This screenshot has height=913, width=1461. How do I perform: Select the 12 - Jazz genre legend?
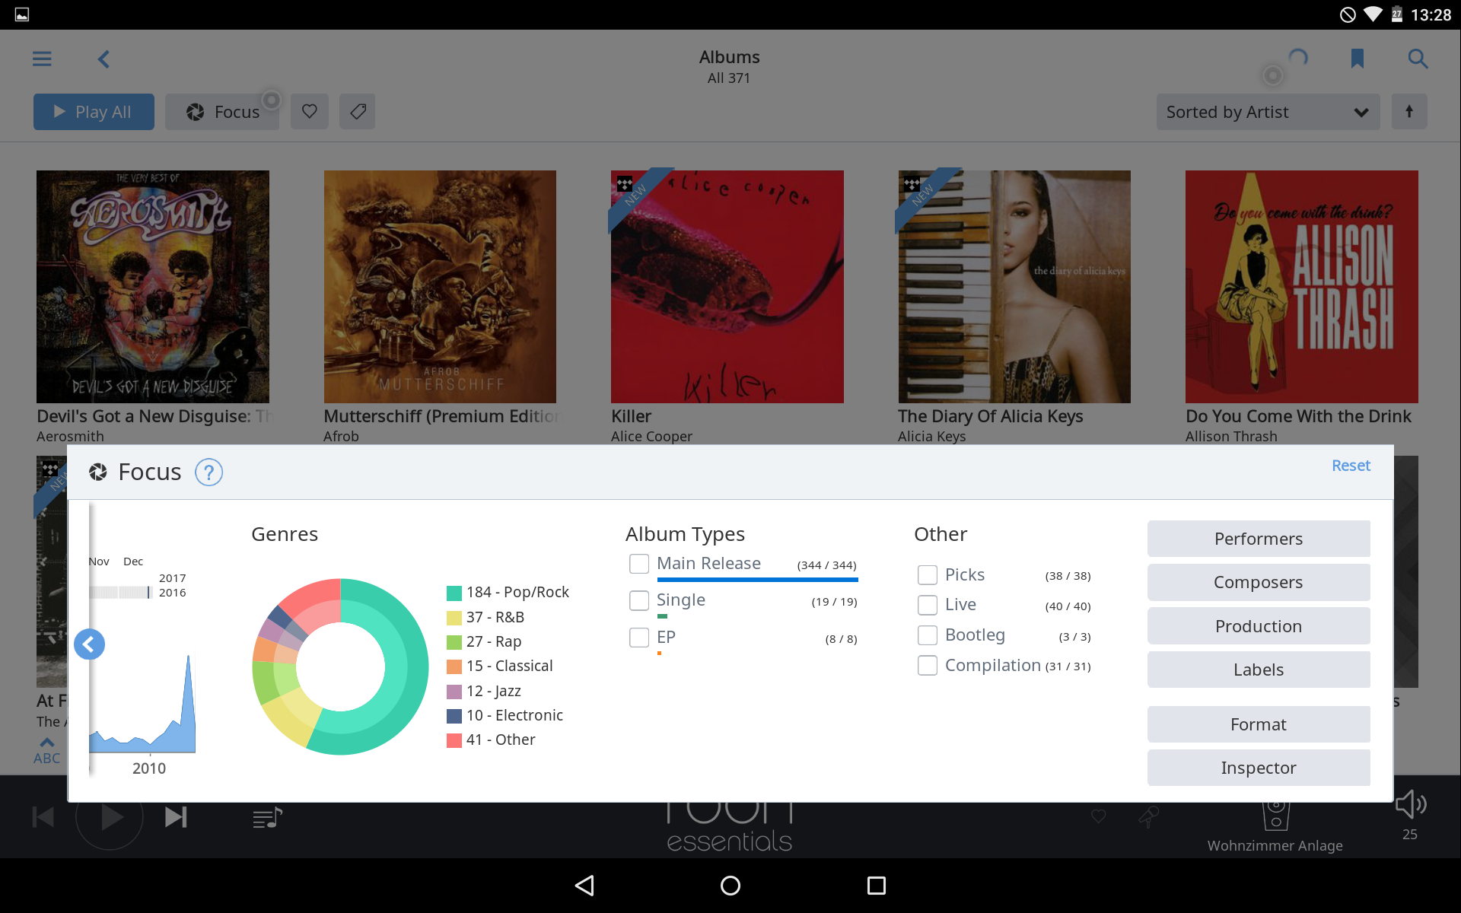484,691
